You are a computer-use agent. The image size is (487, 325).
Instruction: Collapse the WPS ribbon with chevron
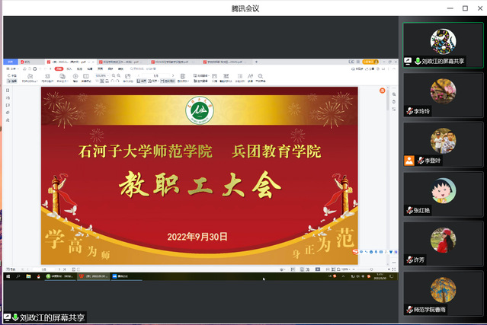tap(394, 69)
